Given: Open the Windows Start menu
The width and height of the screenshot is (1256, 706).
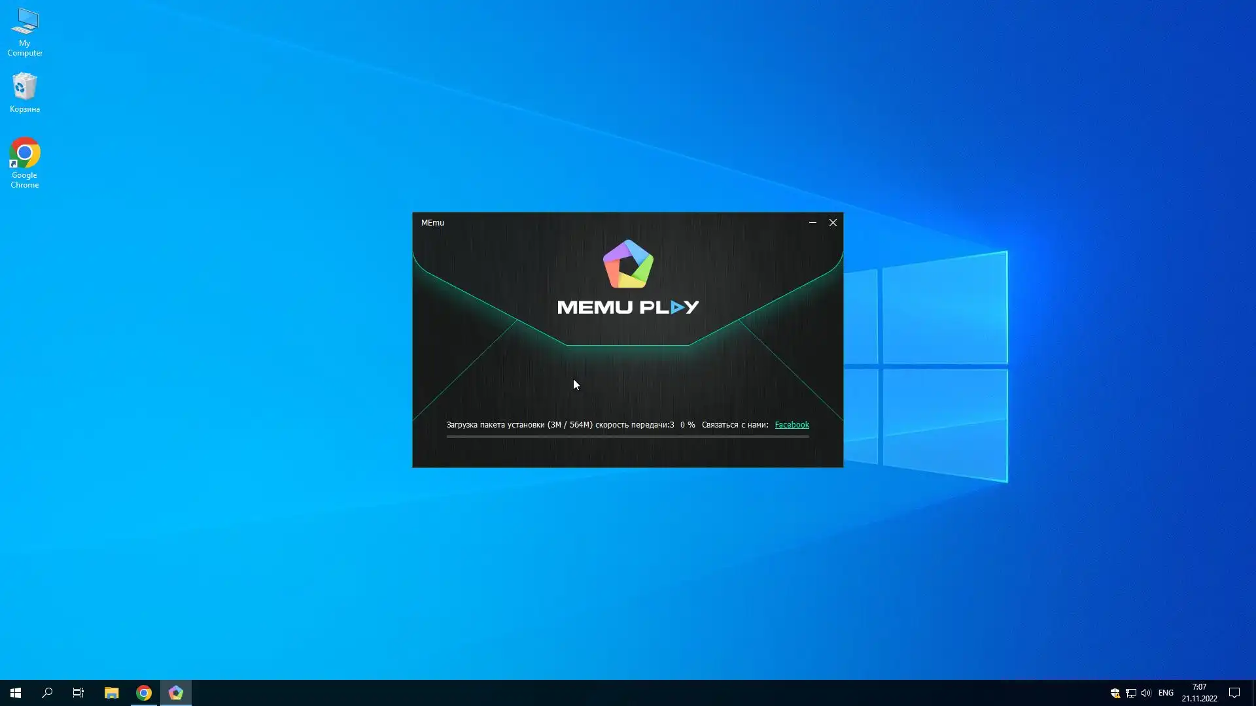Looking at the screenshot, I should pos(16,693).
